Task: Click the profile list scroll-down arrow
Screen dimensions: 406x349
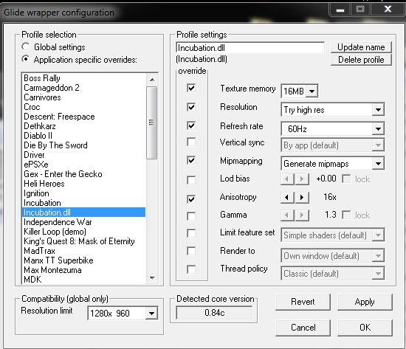Action: tap(152, 278)
